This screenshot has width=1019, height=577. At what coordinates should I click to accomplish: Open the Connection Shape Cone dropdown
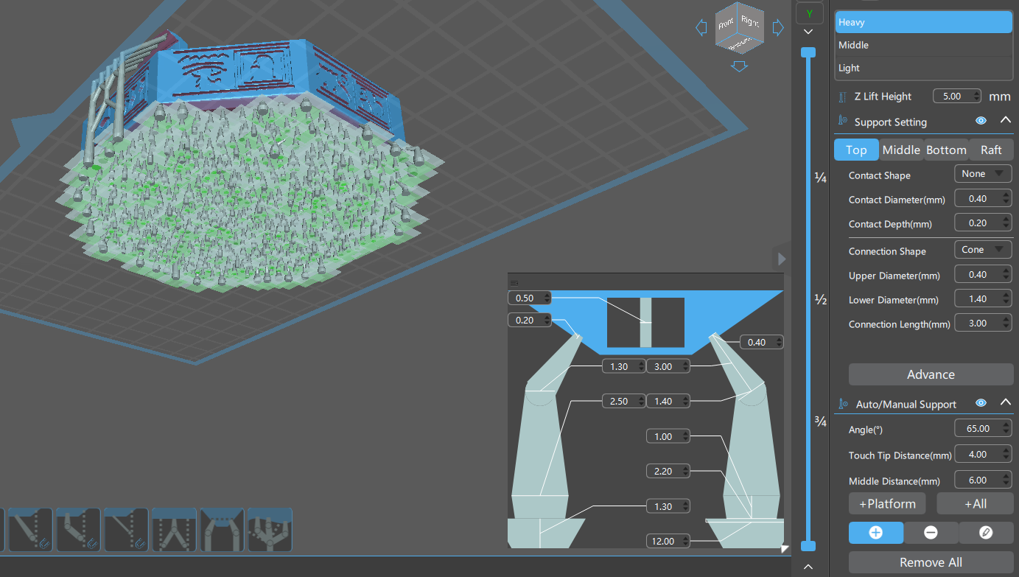click(983, 250)
